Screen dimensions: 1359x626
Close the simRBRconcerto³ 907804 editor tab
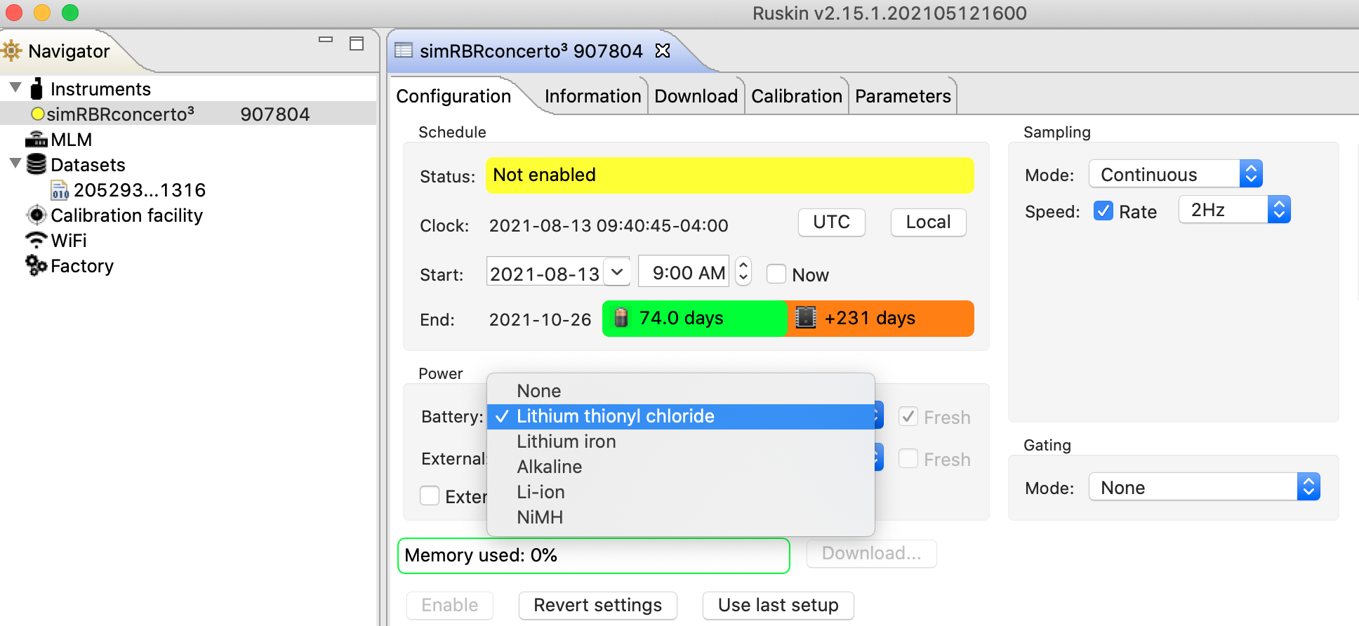663,51
